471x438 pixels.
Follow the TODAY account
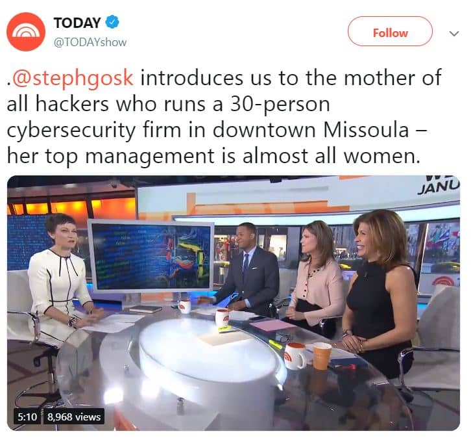pos(390,31)
